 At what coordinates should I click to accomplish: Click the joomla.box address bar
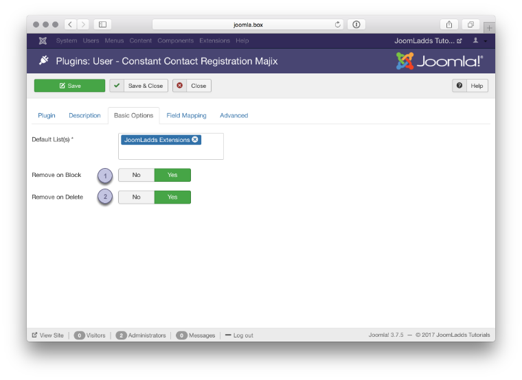point(248,24)
